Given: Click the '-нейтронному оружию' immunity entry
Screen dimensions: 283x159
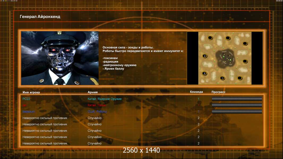Looking at the screenshot, I should pyautogui.click(x=119, y=65).
